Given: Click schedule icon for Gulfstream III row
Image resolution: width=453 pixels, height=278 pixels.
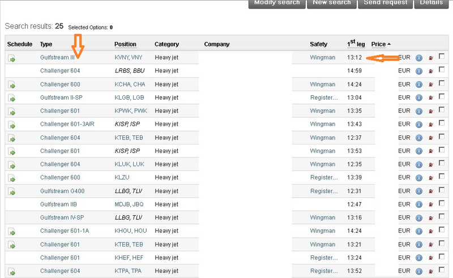Looking at the screenshot, I should tap(12, 58).
